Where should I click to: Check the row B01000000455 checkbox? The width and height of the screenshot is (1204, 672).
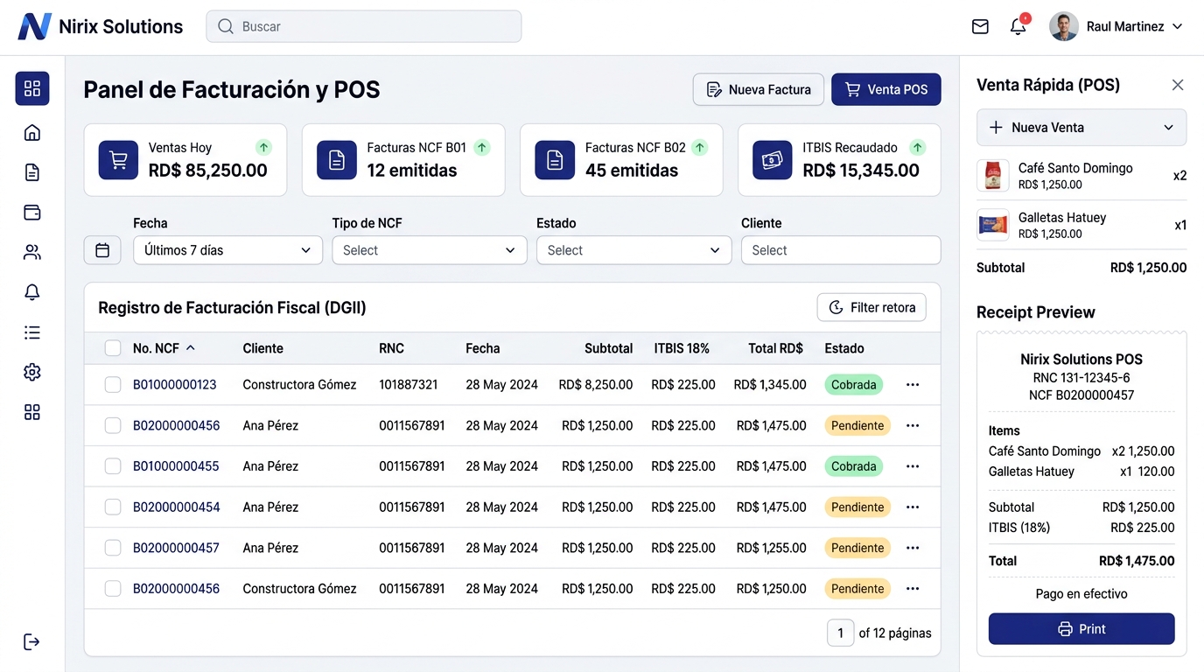[113, 466]
